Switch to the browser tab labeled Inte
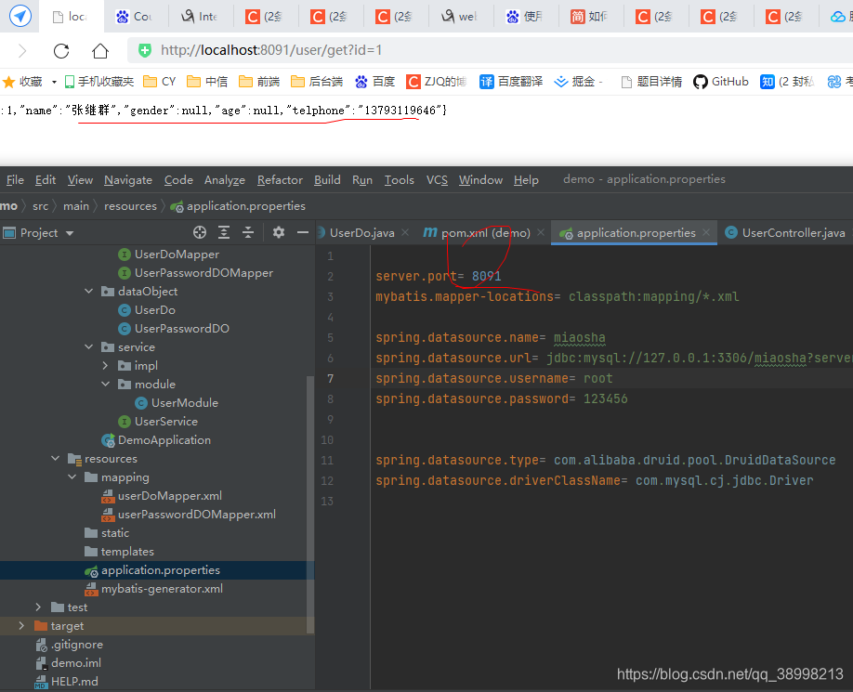 200,17
